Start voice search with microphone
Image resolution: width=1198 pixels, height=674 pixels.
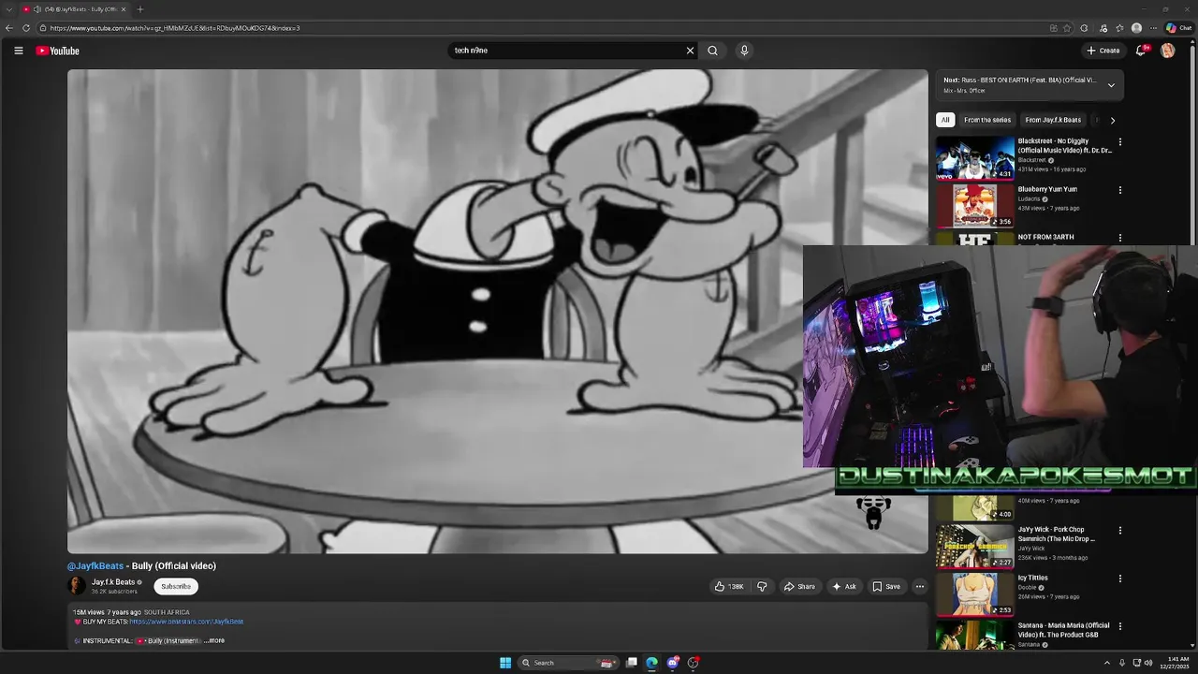(x=744, y=51)
